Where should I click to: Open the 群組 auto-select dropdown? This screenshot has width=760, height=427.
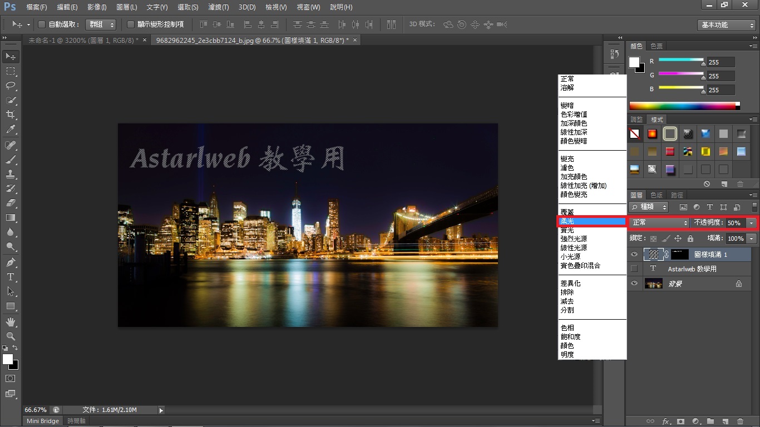tap(100, 24)
